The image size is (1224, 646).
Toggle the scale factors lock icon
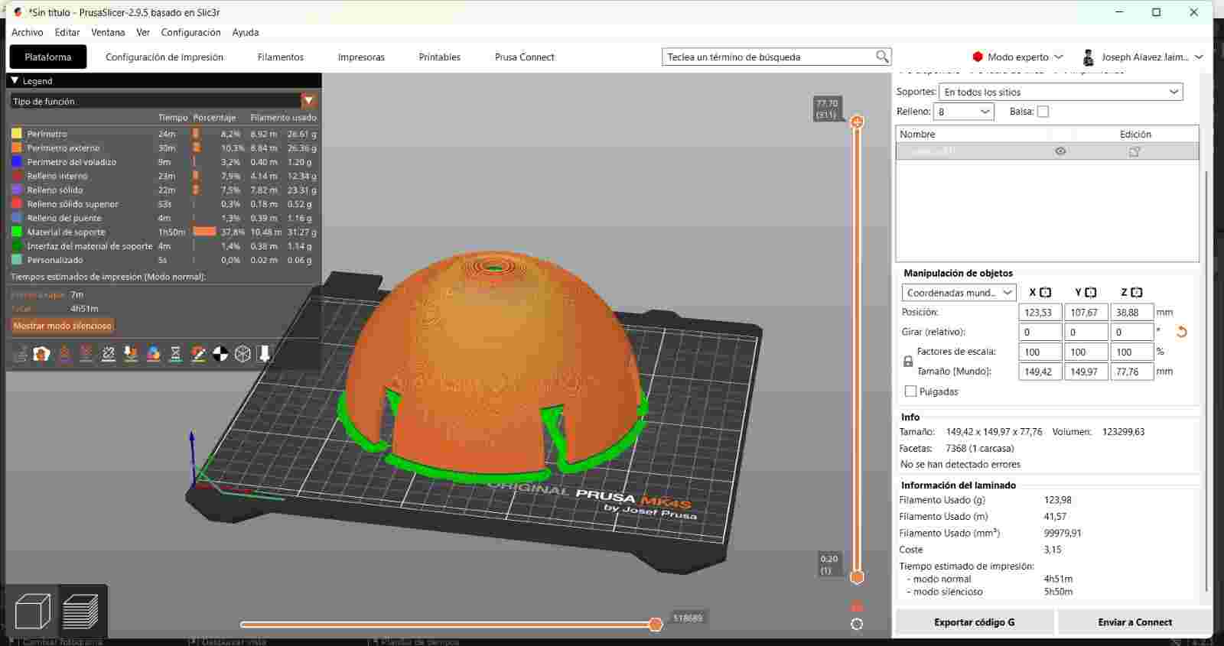[x=908, y=362]
